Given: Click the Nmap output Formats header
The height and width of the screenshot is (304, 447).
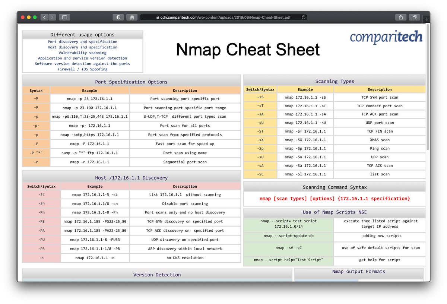Looking at the screenshot, I should coord(359,272).
